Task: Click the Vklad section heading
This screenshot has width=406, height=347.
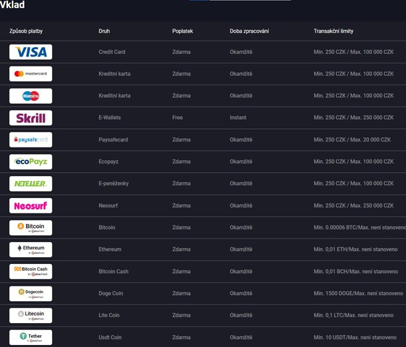Action: [13, 5]
